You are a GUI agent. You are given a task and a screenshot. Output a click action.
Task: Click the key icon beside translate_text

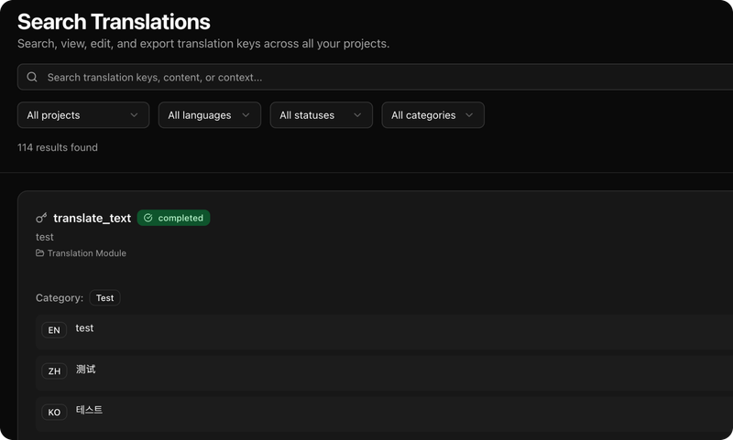pyautogui.click(x=41, y=218)
